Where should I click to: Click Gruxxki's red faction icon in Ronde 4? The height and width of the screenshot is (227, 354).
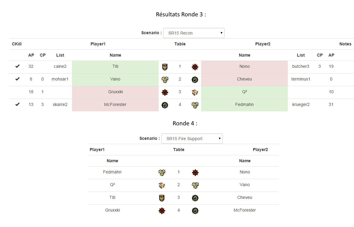(162, 211)
